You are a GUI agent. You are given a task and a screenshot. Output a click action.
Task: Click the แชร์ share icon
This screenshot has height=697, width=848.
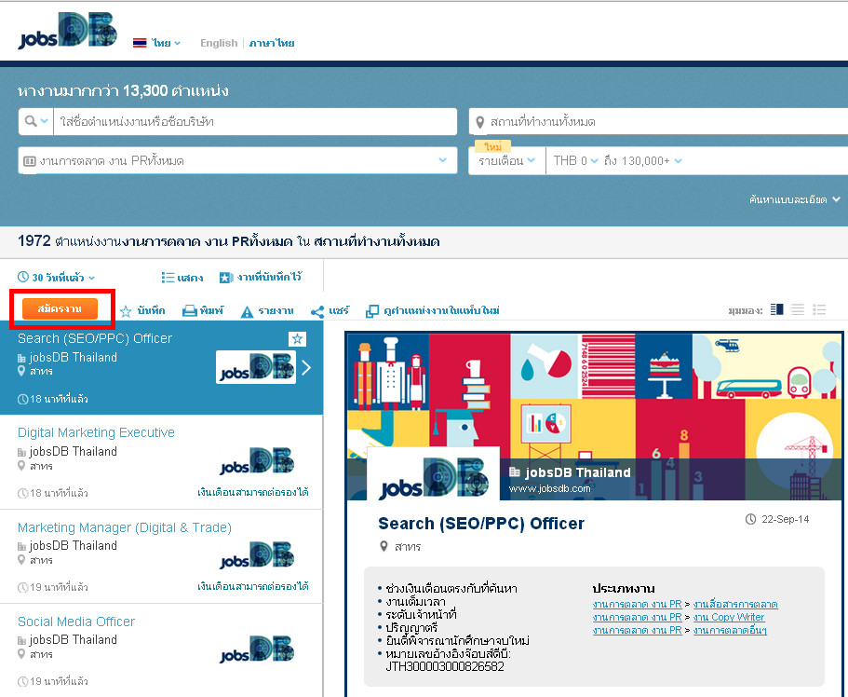click(x=317, y=311)
